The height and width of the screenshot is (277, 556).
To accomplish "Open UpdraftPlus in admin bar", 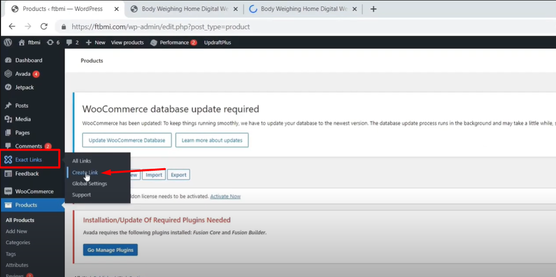I will click(217, 42).
